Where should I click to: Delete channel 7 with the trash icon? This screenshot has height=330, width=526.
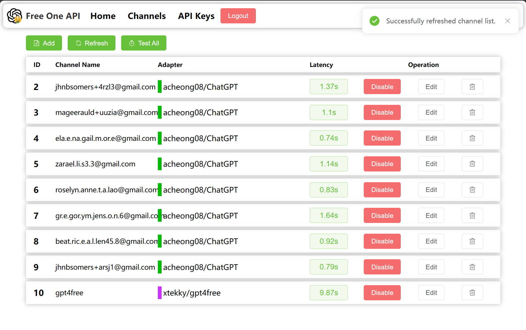tap(472, 215)
